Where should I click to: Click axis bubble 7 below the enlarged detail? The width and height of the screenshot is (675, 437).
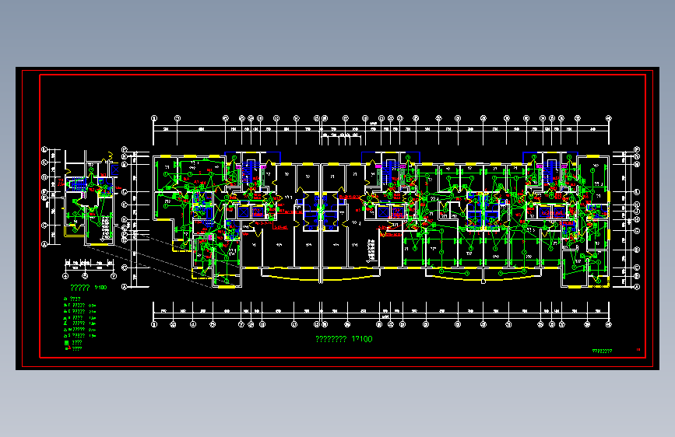[114, 276]
